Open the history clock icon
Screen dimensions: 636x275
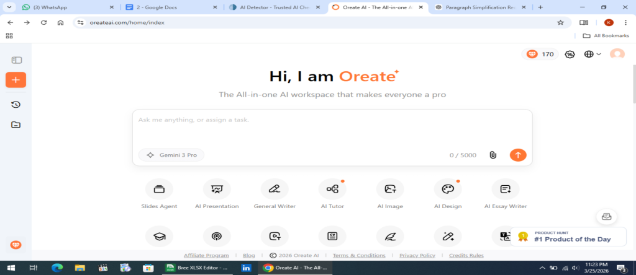click(x=16, y=105)
